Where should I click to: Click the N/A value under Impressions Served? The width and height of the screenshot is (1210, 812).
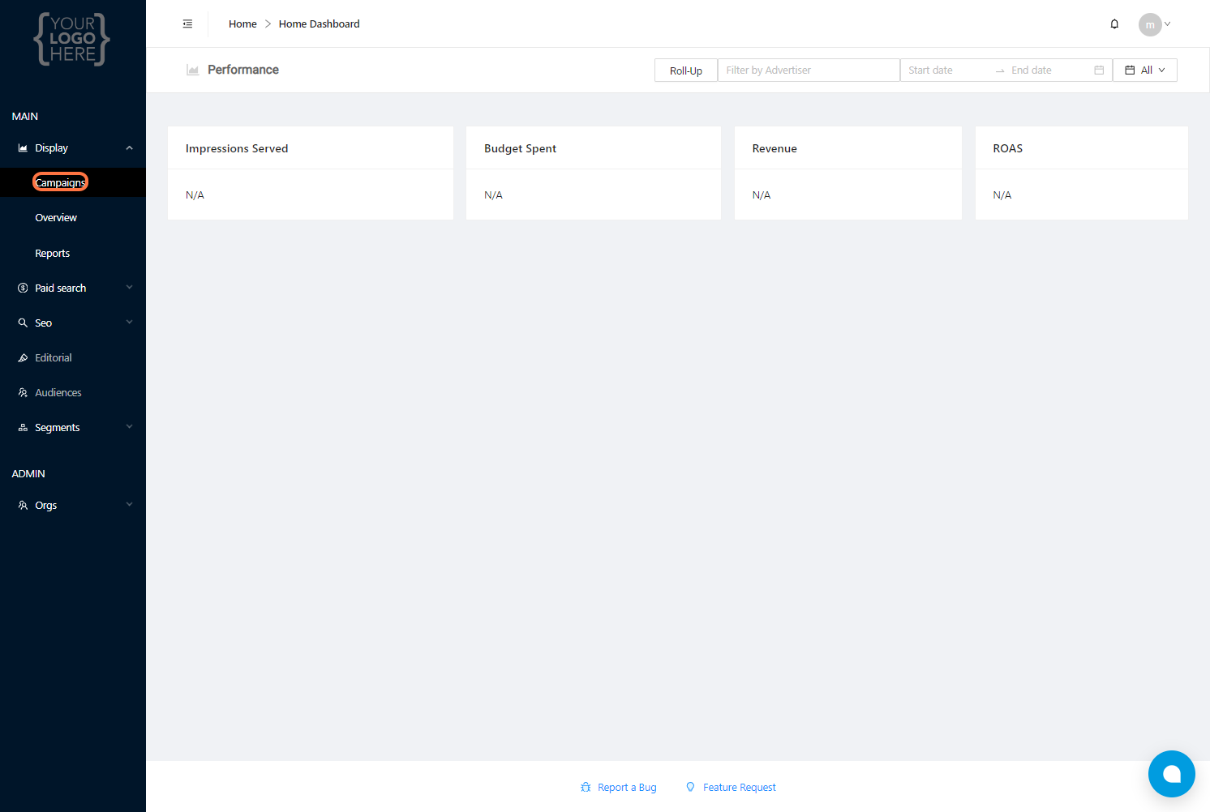pyautogui.click(x=195, y=195)
